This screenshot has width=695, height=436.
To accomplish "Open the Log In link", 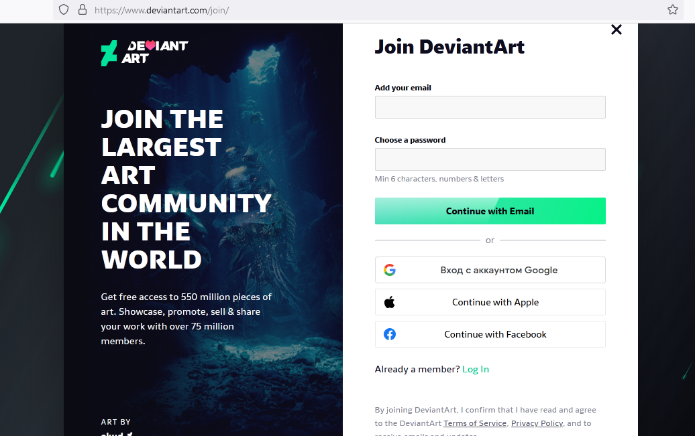I will [x=476, y=369].
